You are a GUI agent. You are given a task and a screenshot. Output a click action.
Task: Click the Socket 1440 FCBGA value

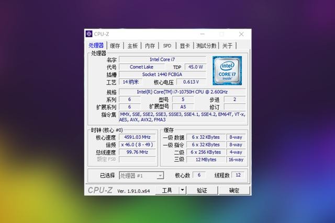coord(162,74)
